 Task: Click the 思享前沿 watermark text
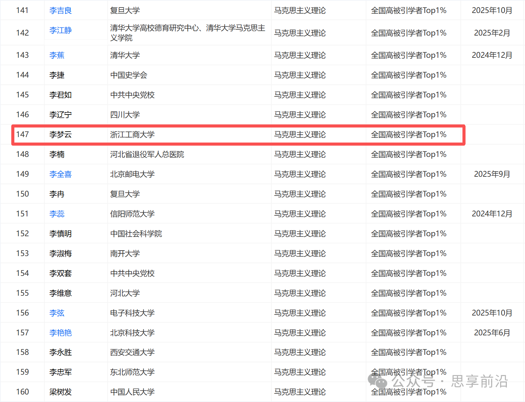(x=480, y=381)
